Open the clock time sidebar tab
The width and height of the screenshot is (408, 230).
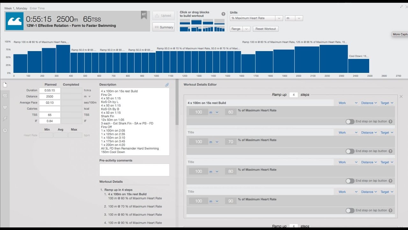coord(5,130)
